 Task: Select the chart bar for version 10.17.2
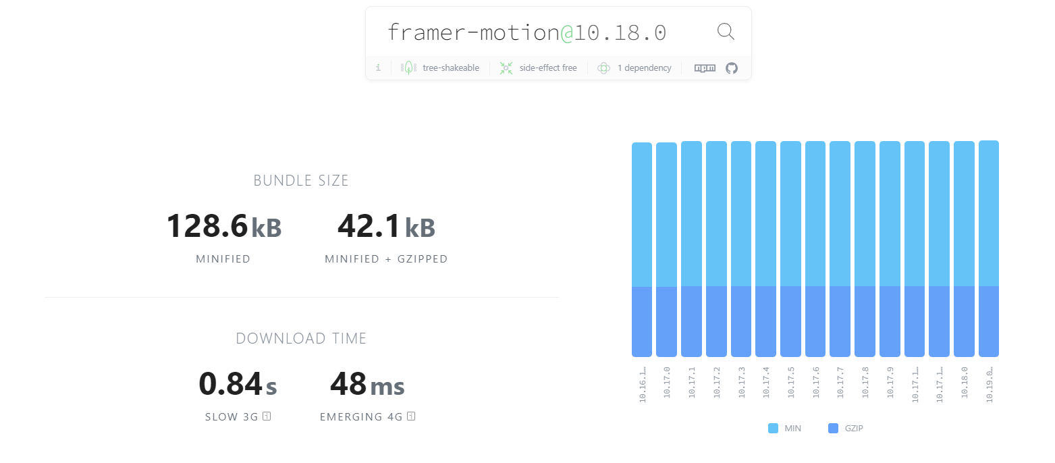[716, 248]
